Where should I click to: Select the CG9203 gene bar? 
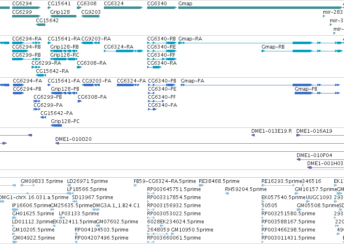90,16
